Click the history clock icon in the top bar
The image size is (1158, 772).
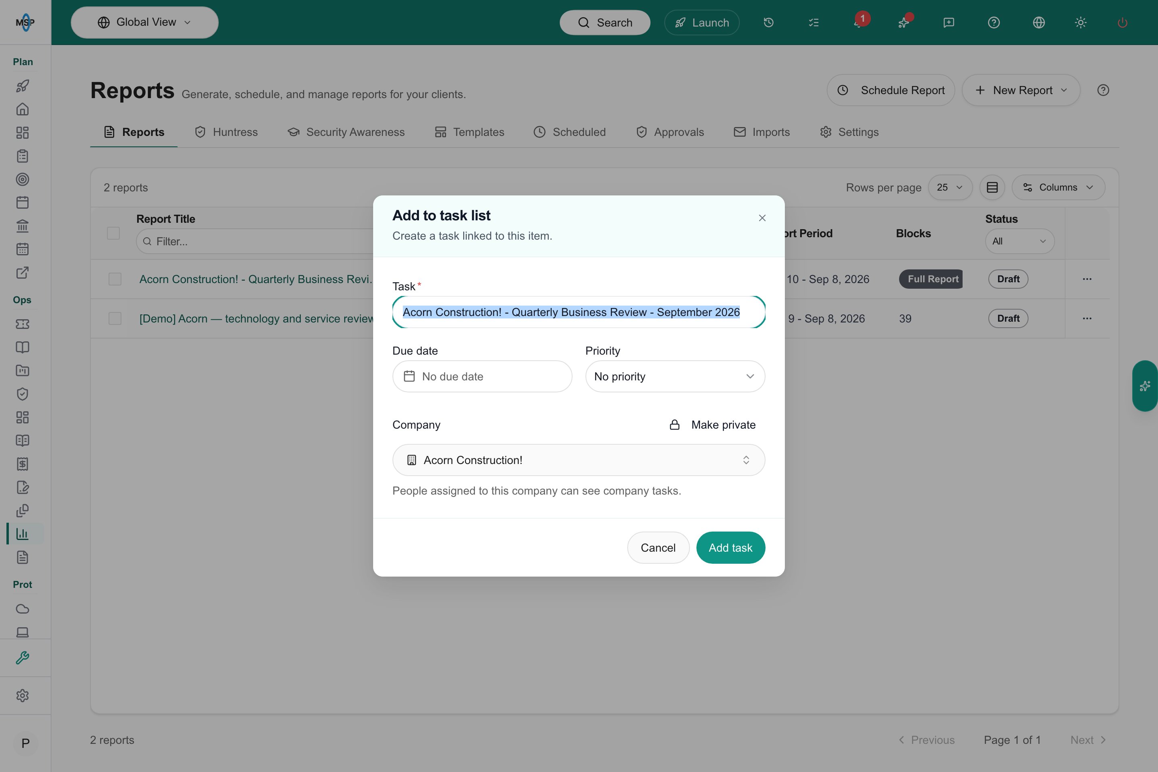pyautogui.click(x=768, y=23)
